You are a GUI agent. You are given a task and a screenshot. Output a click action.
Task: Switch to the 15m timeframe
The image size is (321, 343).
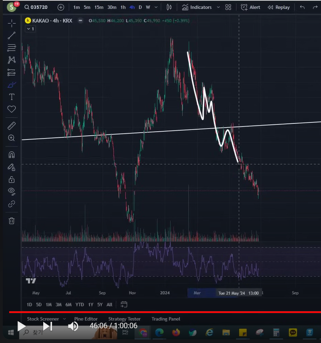pyautogui.click(x=99, y=7)
